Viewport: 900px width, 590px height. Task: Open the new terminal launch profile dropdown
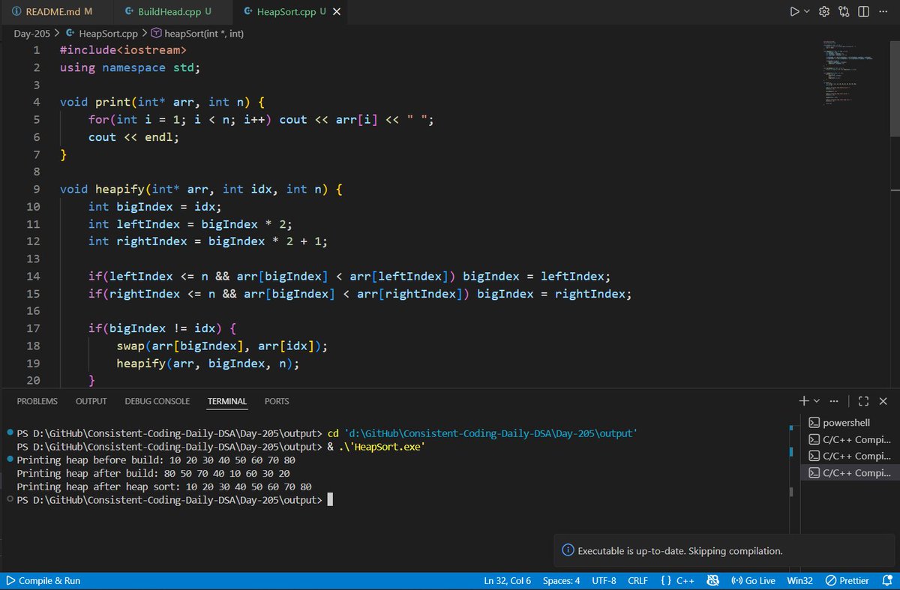(817, 401)
